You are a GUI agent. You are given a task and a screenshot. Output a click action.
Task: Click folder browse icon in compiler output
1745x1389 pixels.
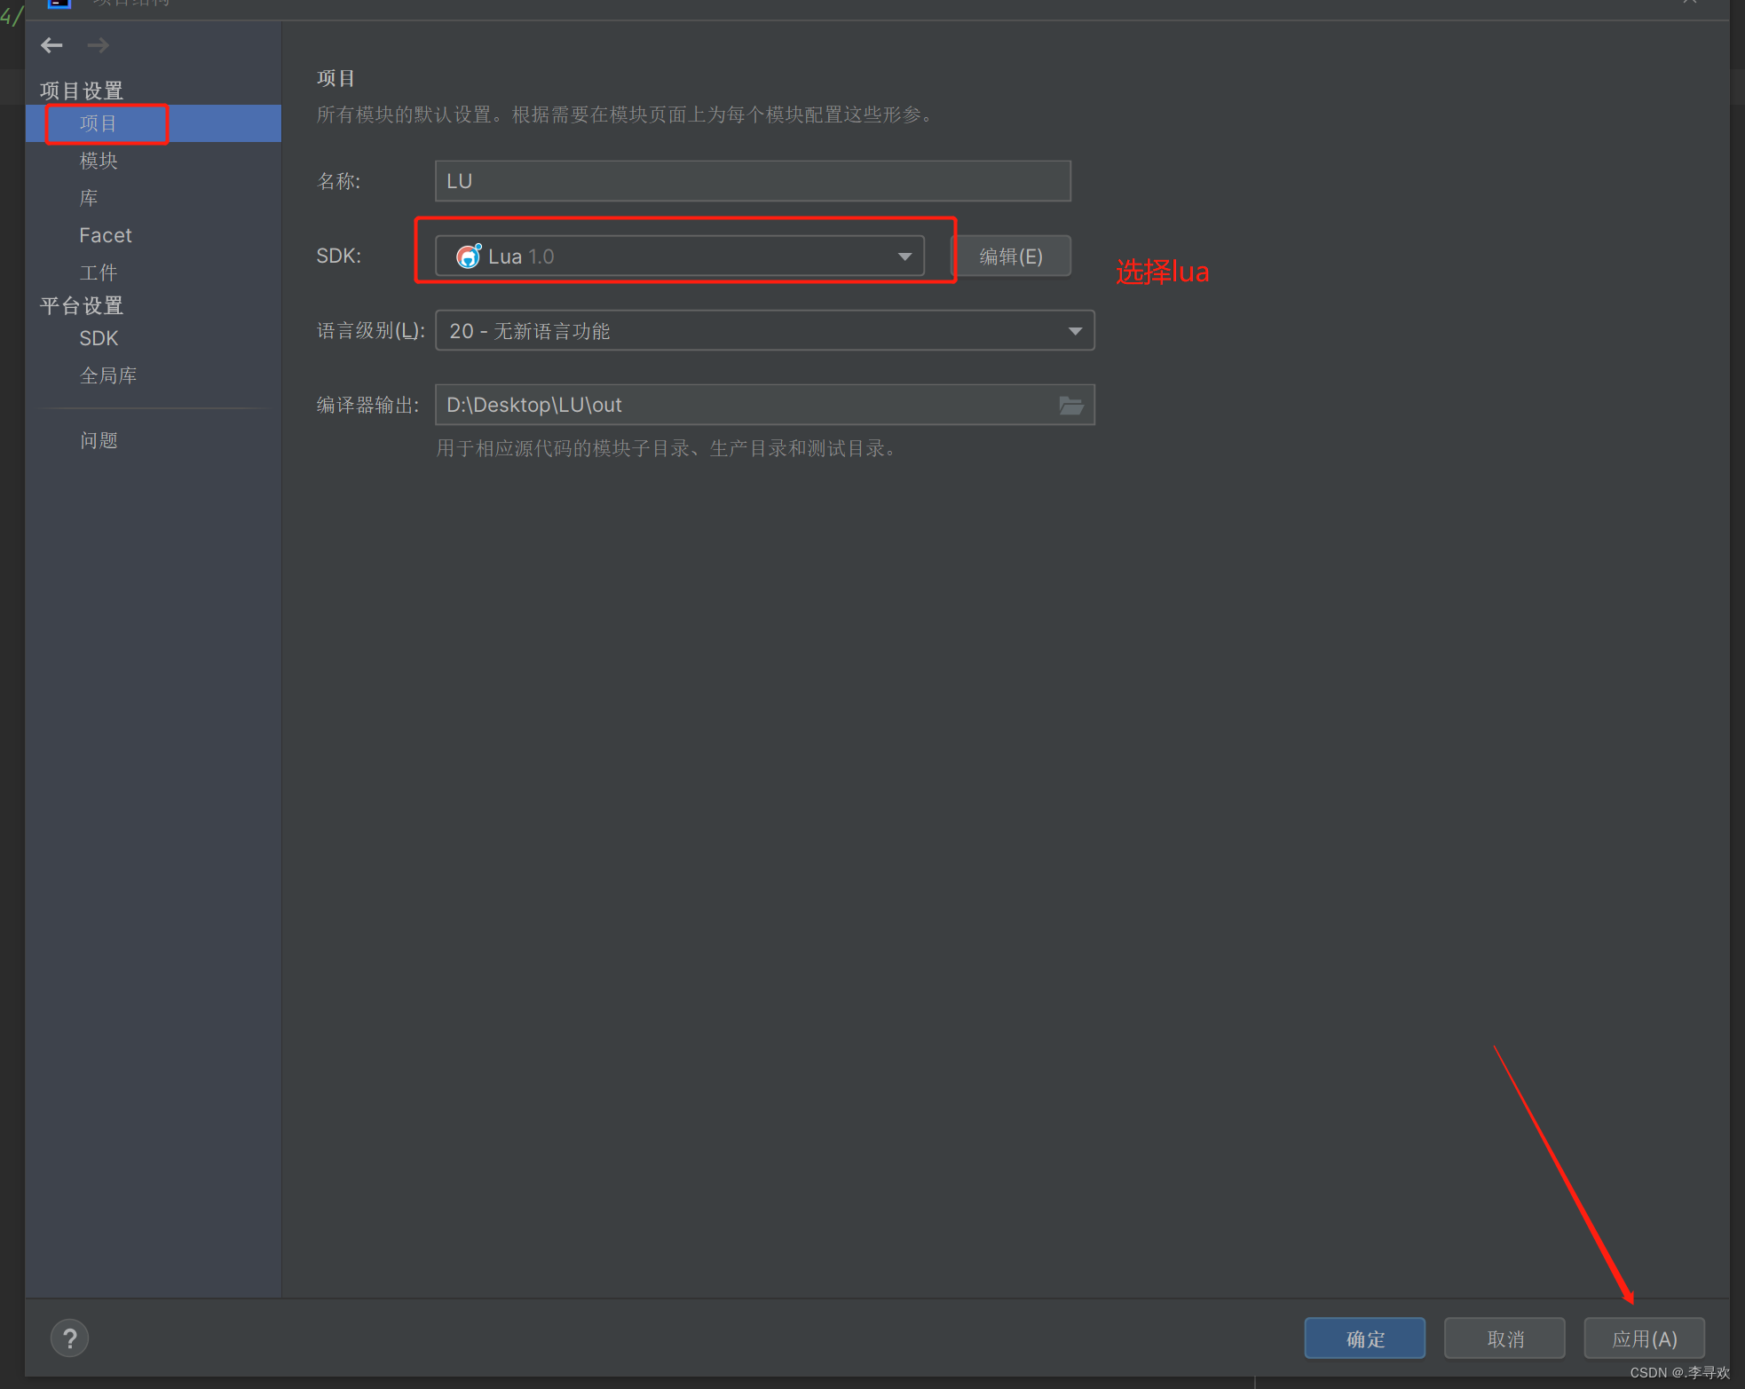[x=1071, y=406]
